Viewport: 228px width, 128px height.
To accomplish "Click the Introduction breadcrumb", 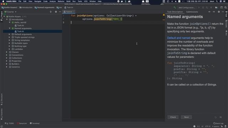I will pyautogui.click(x=26, y=7).
